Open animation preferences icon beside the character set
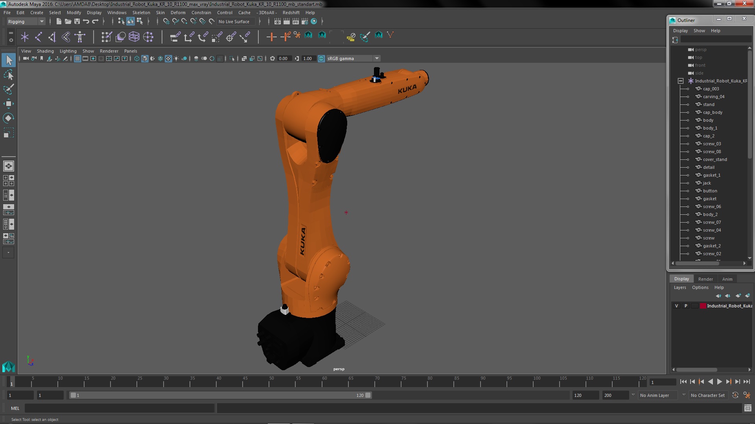The height and width of the screenshot is (424, 755). [x=747, y=395]
